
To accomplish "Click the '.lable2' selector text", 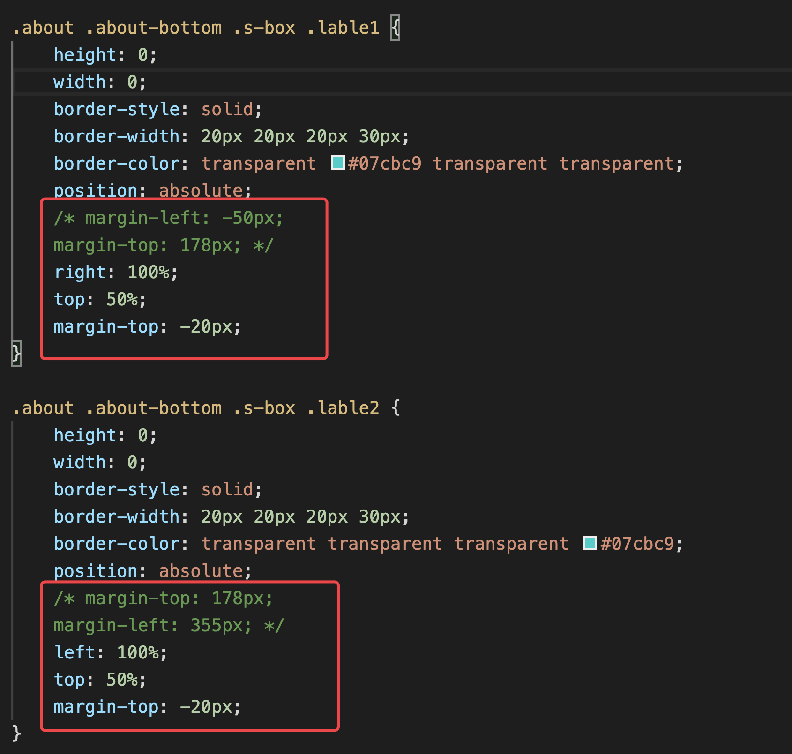I will pos(343,408).
